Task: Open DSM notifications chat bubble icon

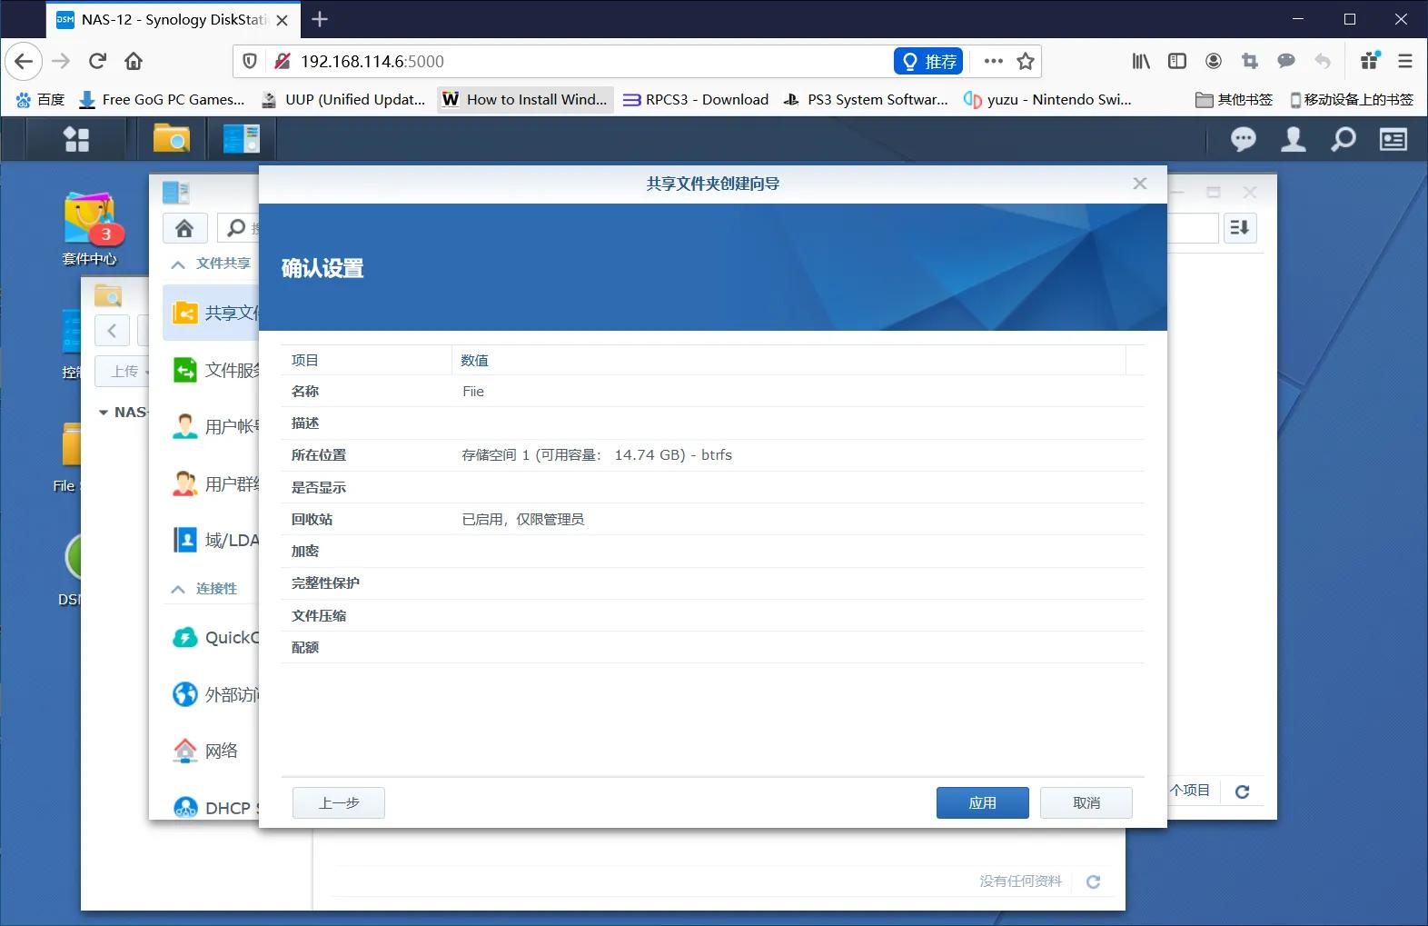Action: [x=1244, y=139]
